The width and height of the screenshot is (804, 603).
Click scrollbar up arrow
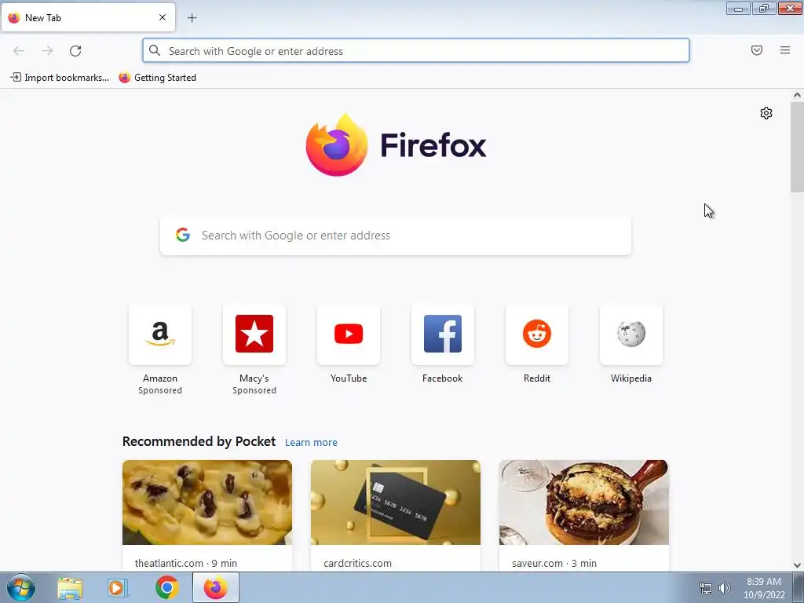point(797,95)
